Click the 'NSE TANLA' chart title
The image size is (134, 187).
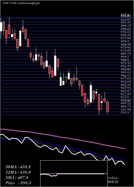coord(10,3)
